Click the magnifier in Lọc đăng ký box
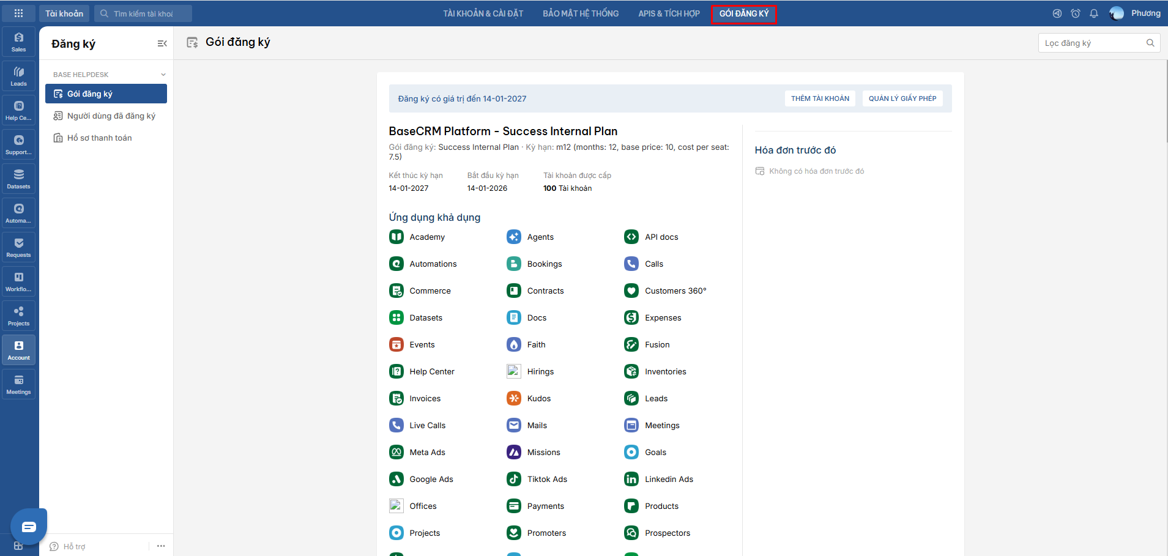1168x556 pixels. tap(1150, 43)
